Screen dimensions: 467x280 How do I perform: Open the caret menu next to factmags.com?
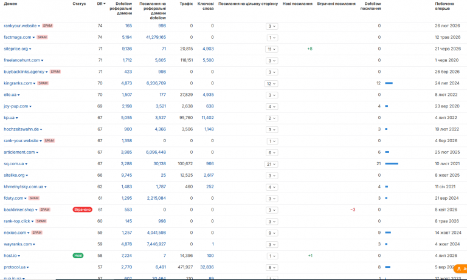click(33, 38)
